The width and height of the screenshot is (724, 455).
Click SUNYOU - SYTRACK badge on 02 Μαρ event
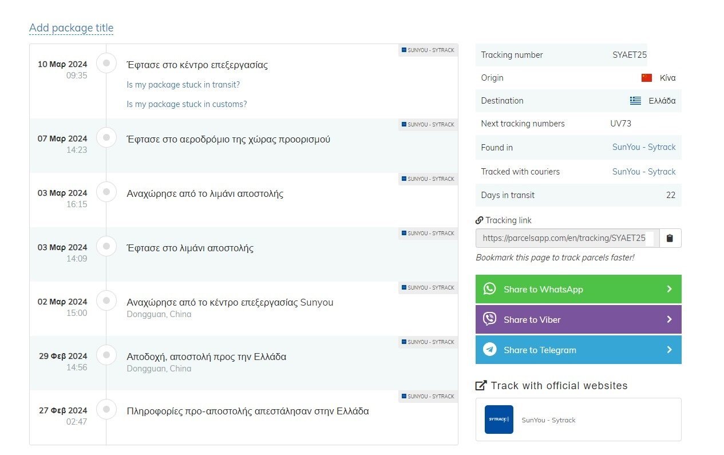tap(428, 287)
